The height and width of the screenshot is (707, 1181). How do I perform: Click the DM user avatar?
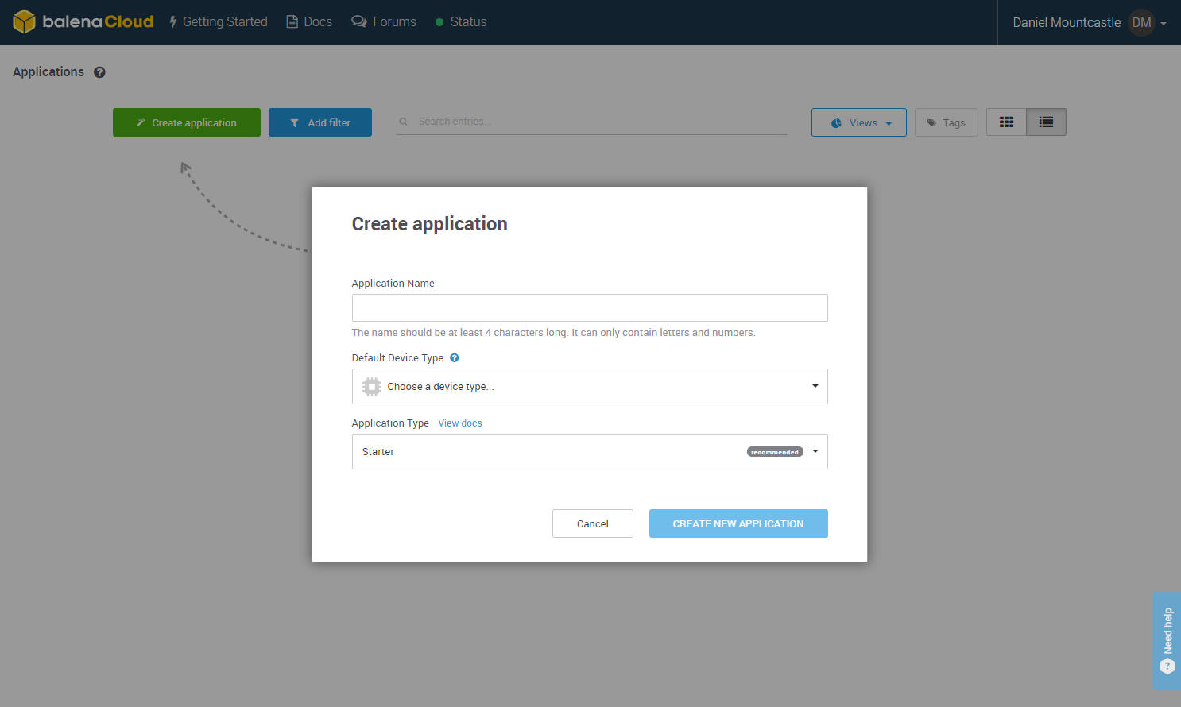click(1141, 22)
